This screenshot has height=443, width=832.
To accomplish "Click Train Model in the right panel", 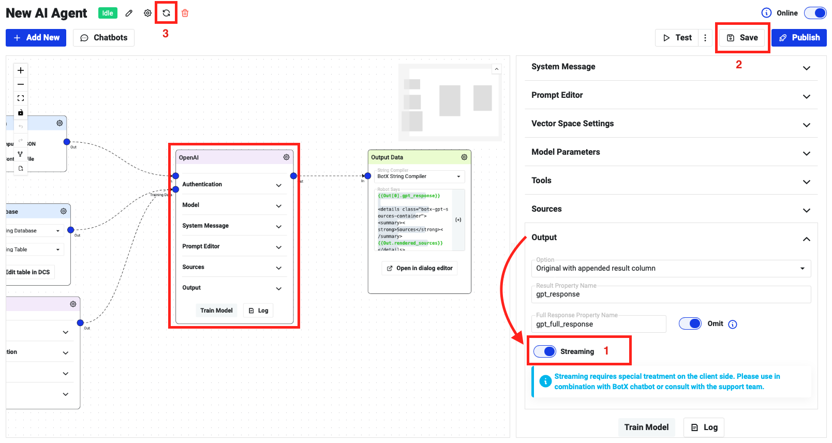I will tap(646, 427).
